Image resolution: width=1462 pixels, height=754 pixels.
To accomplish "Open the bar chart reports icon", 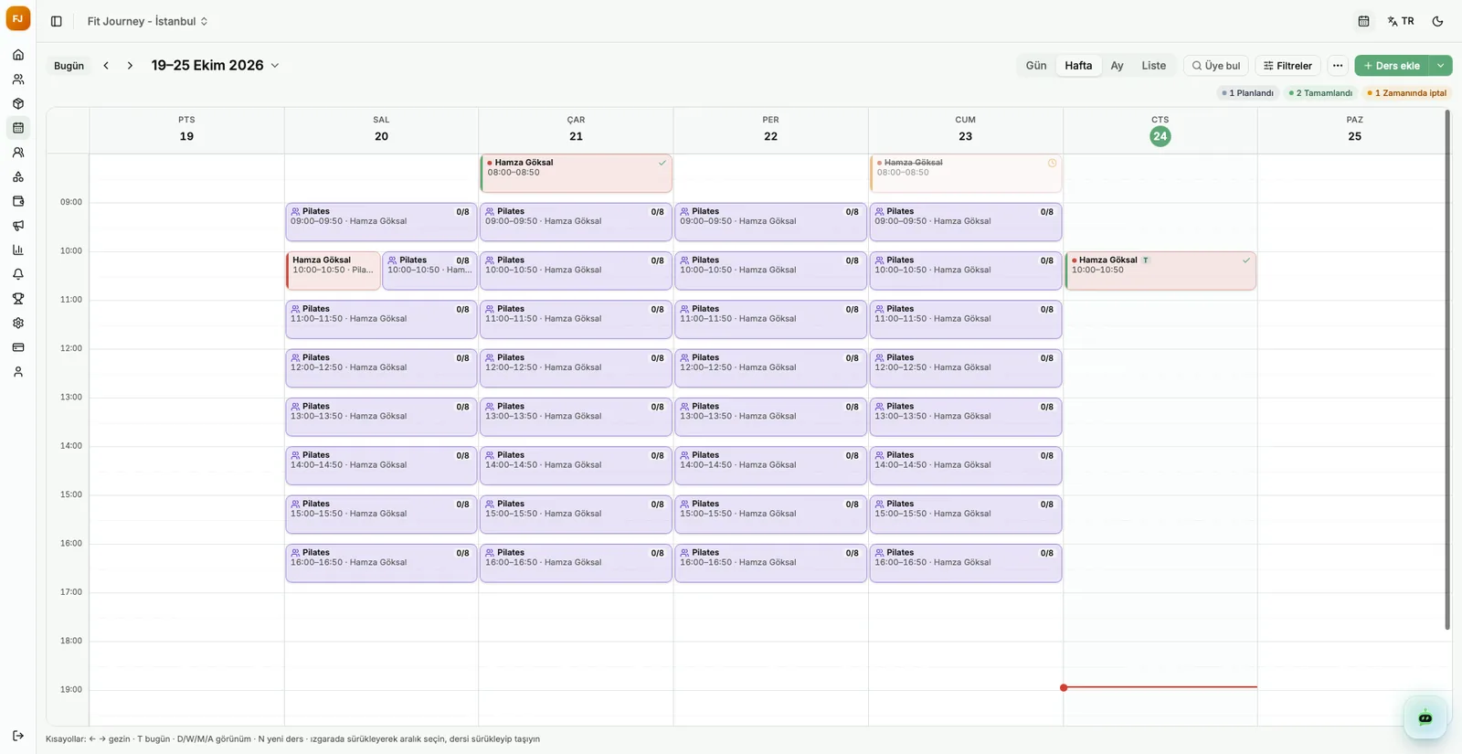I will (18, 250).
